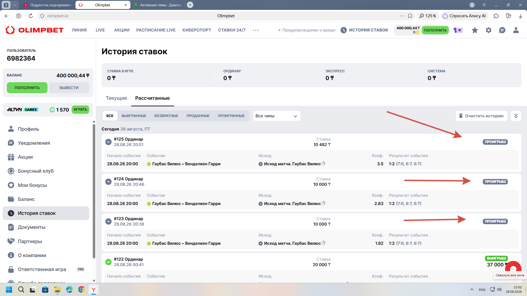The image size is (527, 296).
Task: Open the 'Все типы' bet type dropdown
Action: coord(276,116)
